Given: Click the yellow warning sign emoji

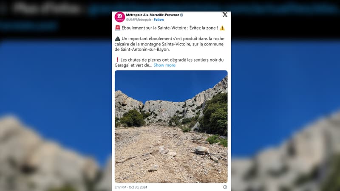Looking at the screenshot, I should pyautogui.click(x=222, y=28).
